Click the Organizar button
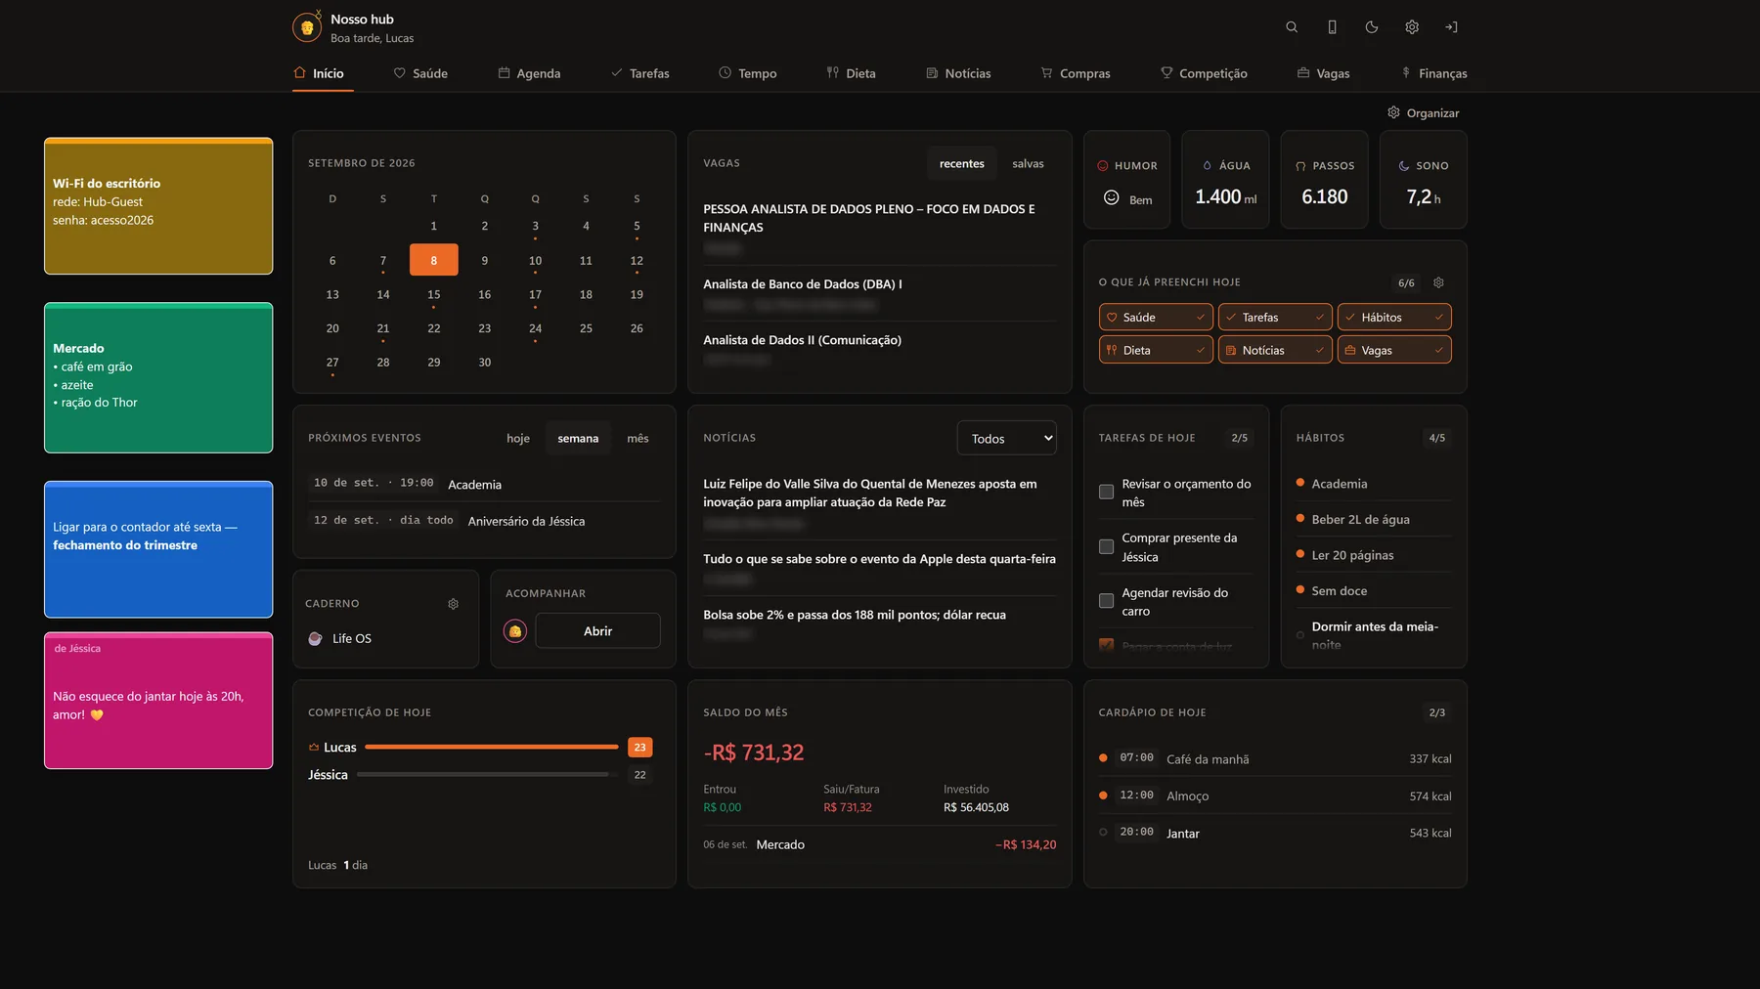The image size is (1760, 989). (x=1424, y=113)
